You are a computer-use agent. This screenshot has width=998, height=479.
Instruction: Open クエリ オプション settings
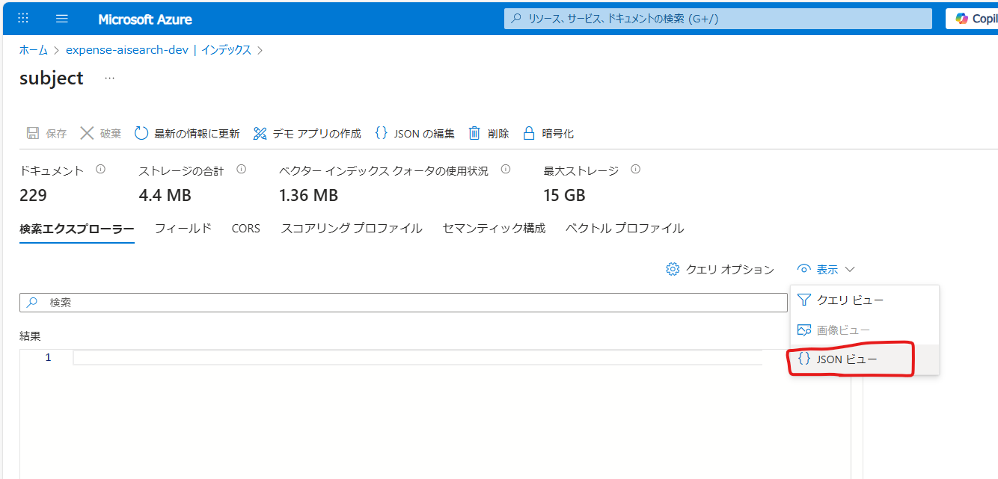[x=720, y=269]
